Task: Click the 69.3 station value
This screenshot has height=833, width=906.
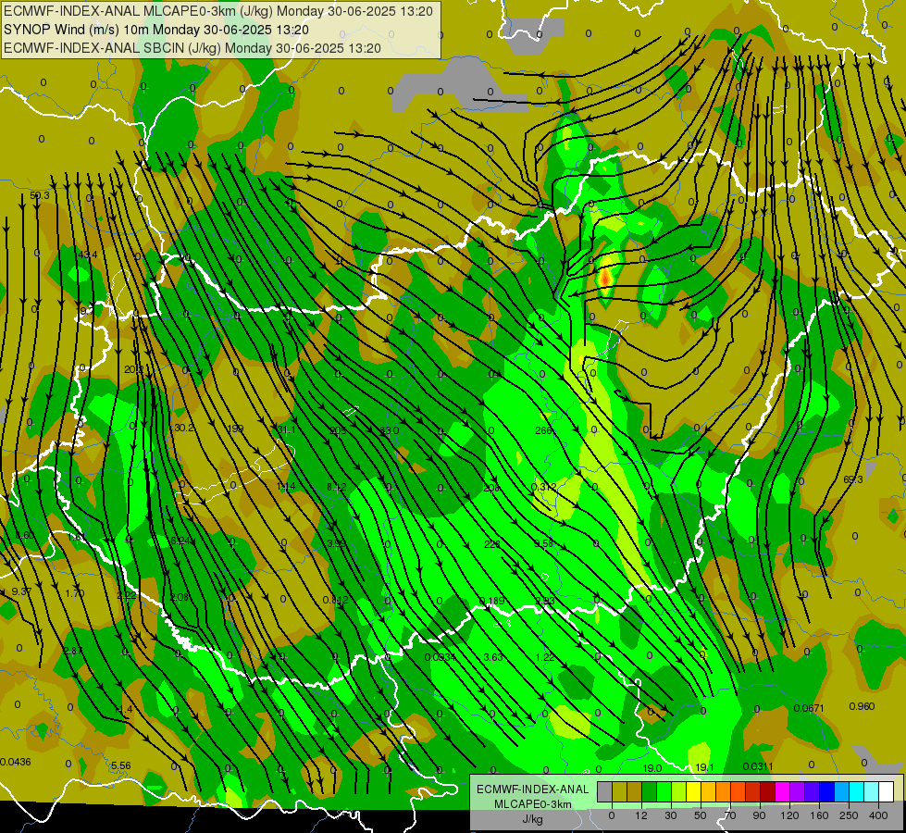Action: point(853,479)
